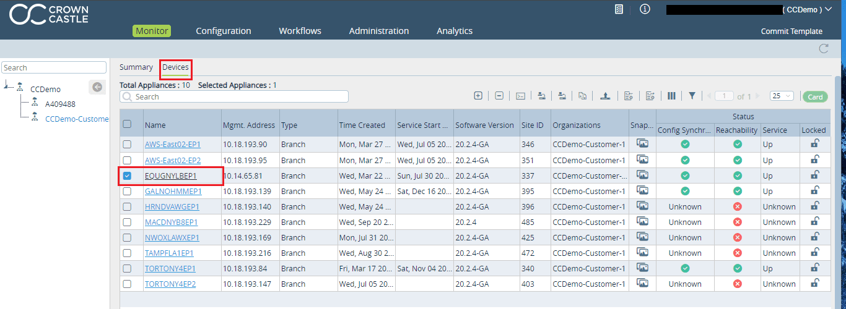Collapse the CCDemo tree node expander

coord(7,86)
